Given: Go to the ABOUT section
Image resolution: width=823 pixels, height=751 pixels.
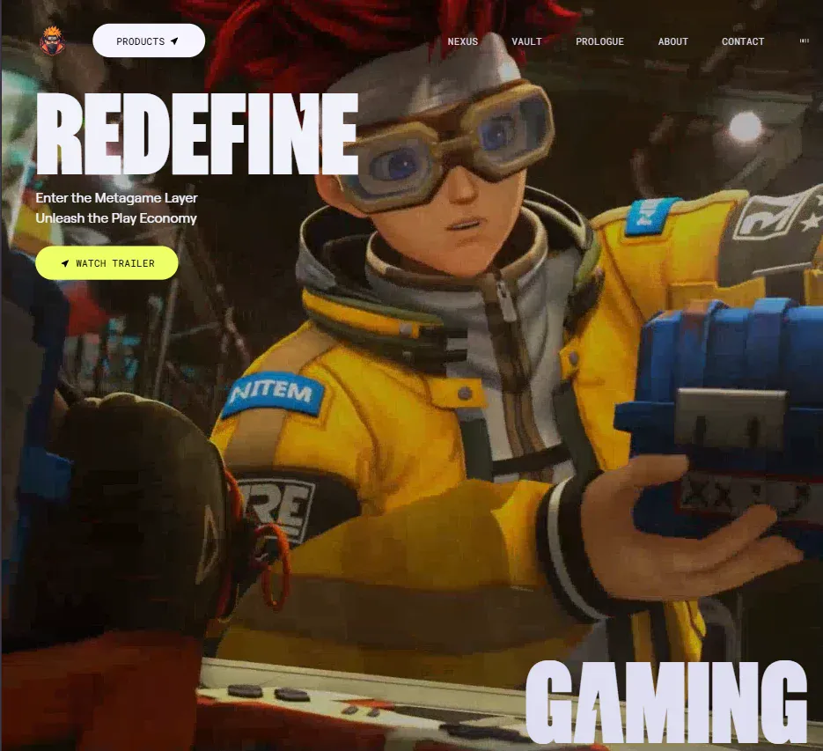Looking at the screenshot, I should click(672, 41).
